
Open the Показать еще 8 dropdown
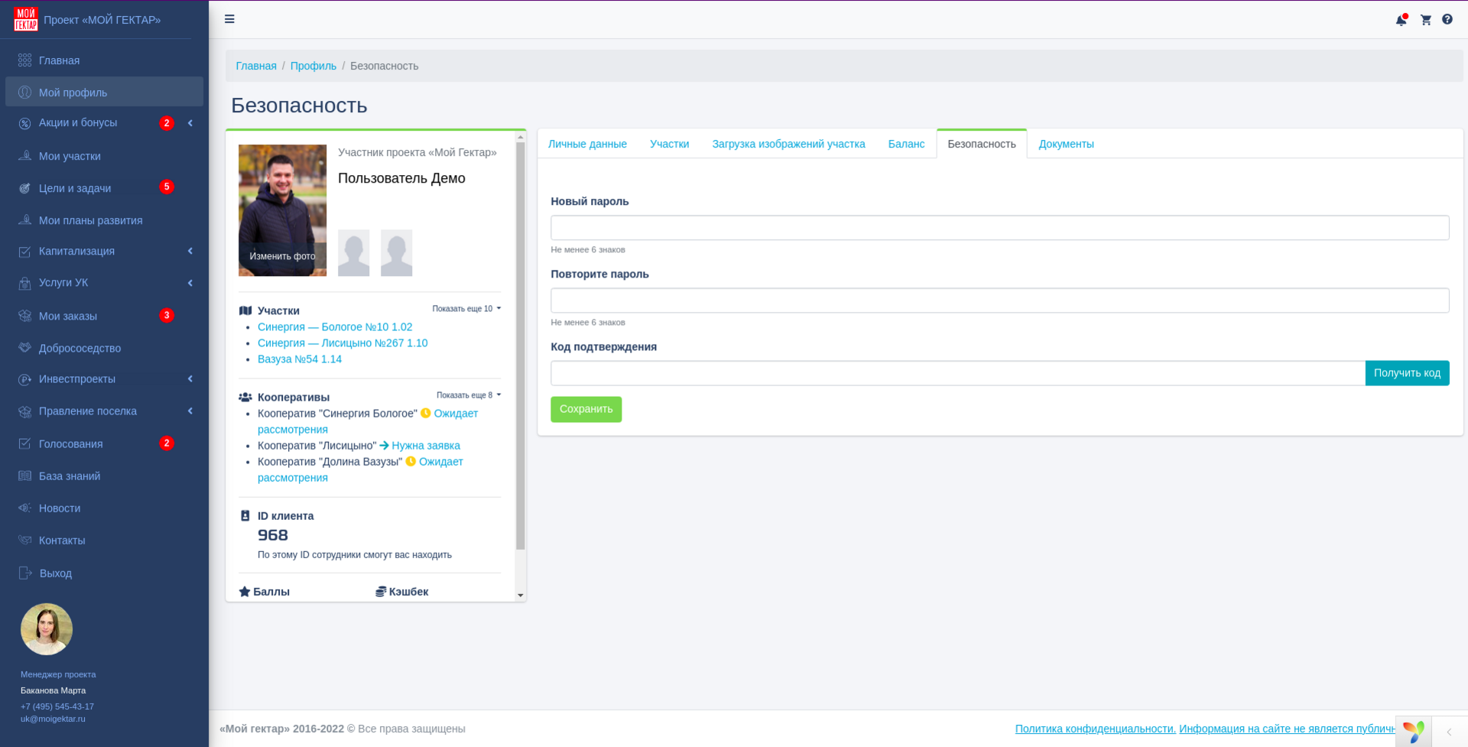469,395
